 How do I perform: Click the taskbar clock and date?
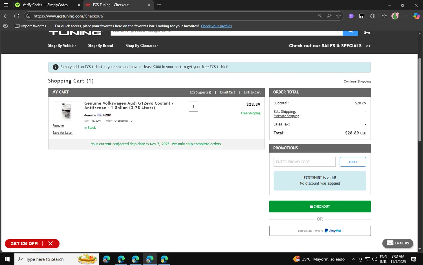click(398, 259)
